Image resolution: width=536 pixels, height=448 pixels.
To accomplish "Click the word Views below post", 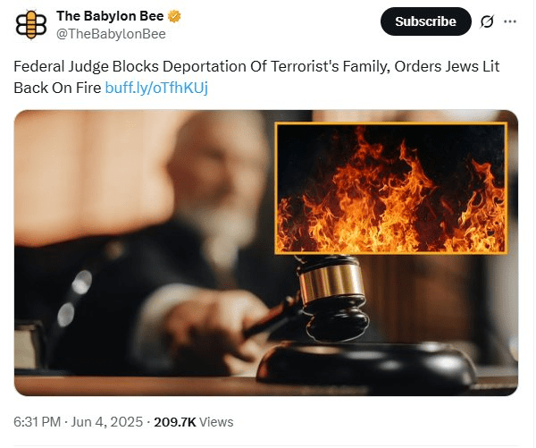I will click(216, 422).
